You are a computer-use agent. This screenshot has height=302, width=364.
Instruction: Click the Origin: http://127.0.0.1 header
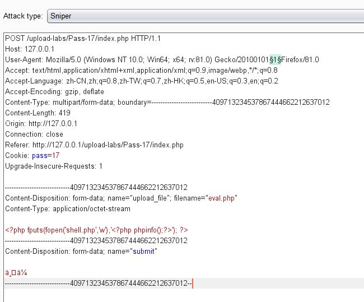[x=41, y=124]
